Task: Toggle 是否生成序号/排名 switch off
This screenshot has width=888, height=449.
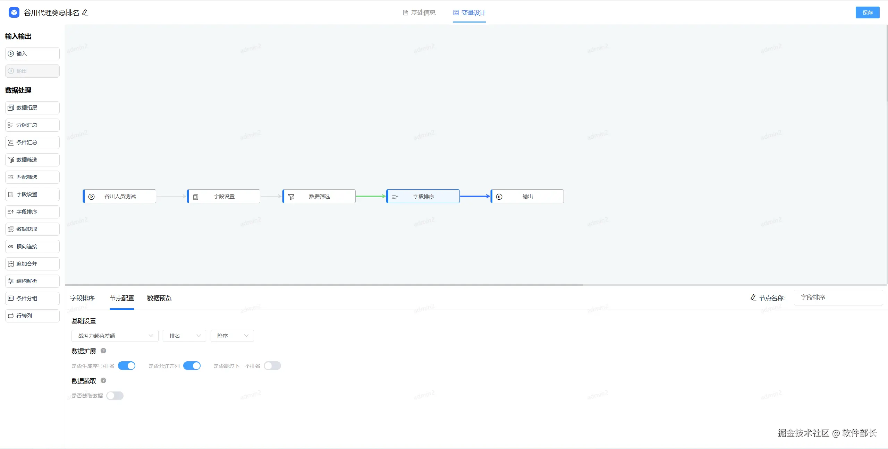Action: tap(127, 366)
